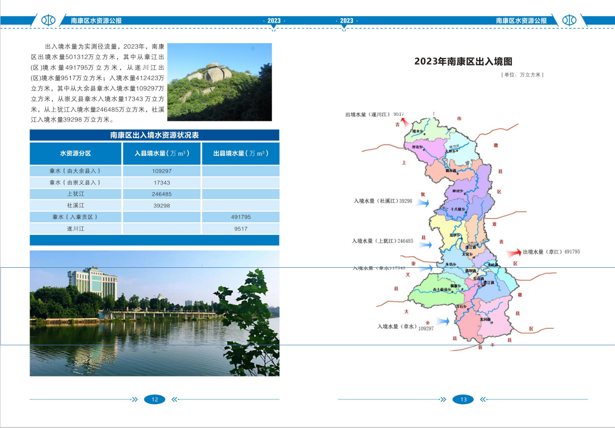615x428 pixels.
Task: Click the page 13 number badge
Action: click(463, 399)
